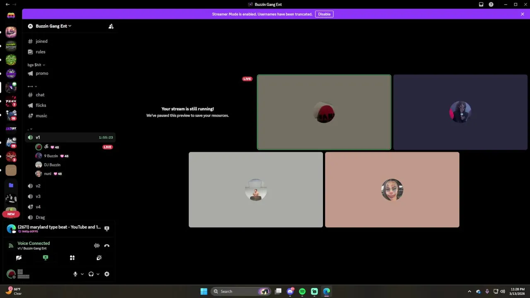The height and width of the screenshot is (298, 530).
Task: Focus the pink participant tile
Action: pos(392,190)
